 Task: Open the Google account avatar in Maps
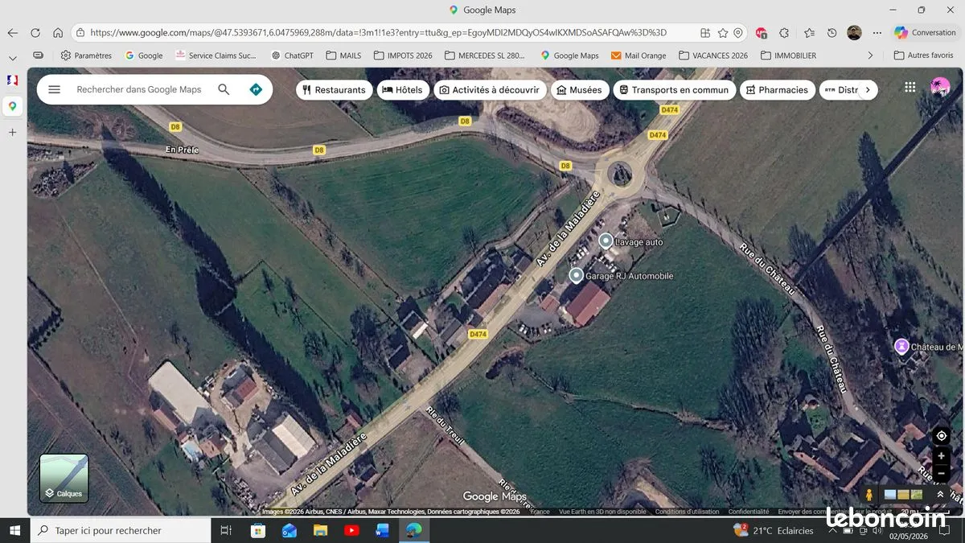pyautogui.click(x=939, y=88)
